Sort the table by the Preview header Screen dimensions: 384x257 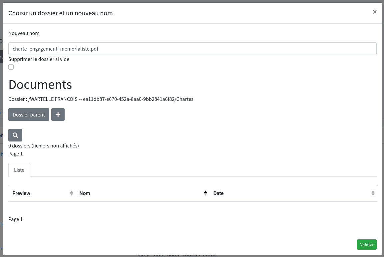pos(21,193)
